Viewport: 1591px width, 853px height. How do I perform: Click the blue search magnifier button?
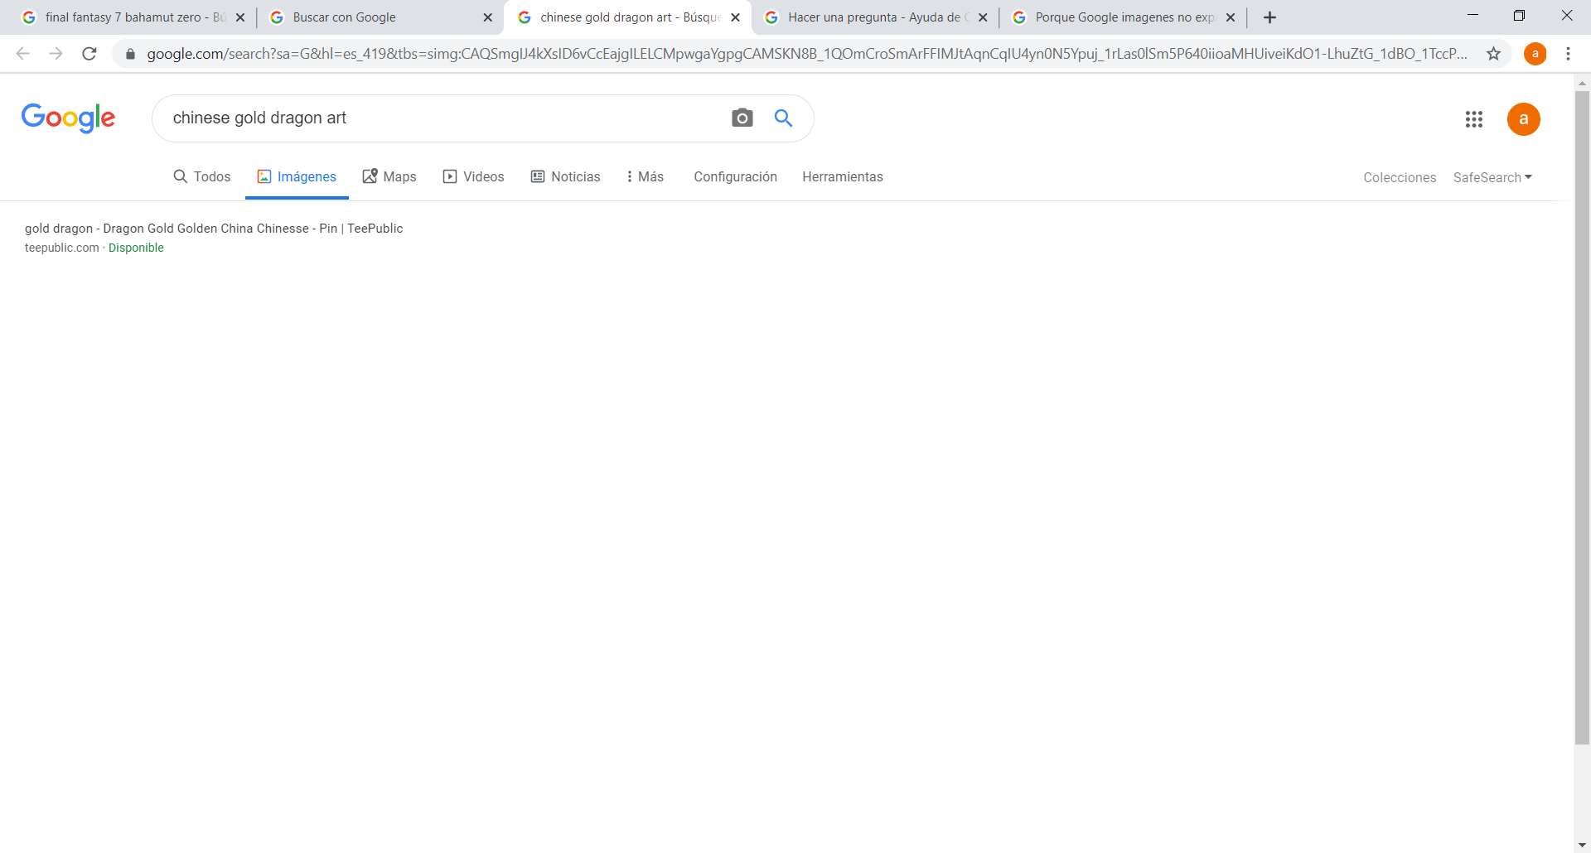tap(783, 118)
